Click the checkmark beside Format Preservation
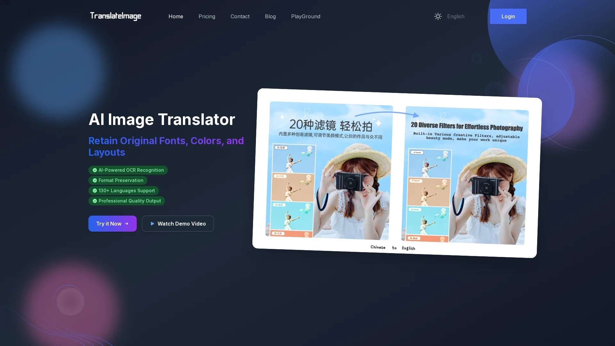The width and height of the screenshot is (615, 346). [95, 180]
